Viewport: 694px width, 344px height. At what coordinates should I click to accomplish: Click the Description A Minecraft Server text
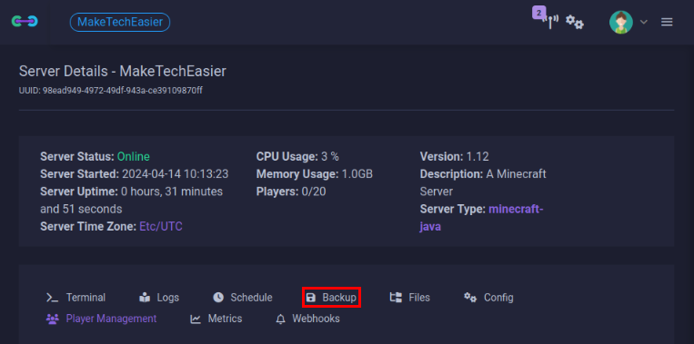pos(483,182)
